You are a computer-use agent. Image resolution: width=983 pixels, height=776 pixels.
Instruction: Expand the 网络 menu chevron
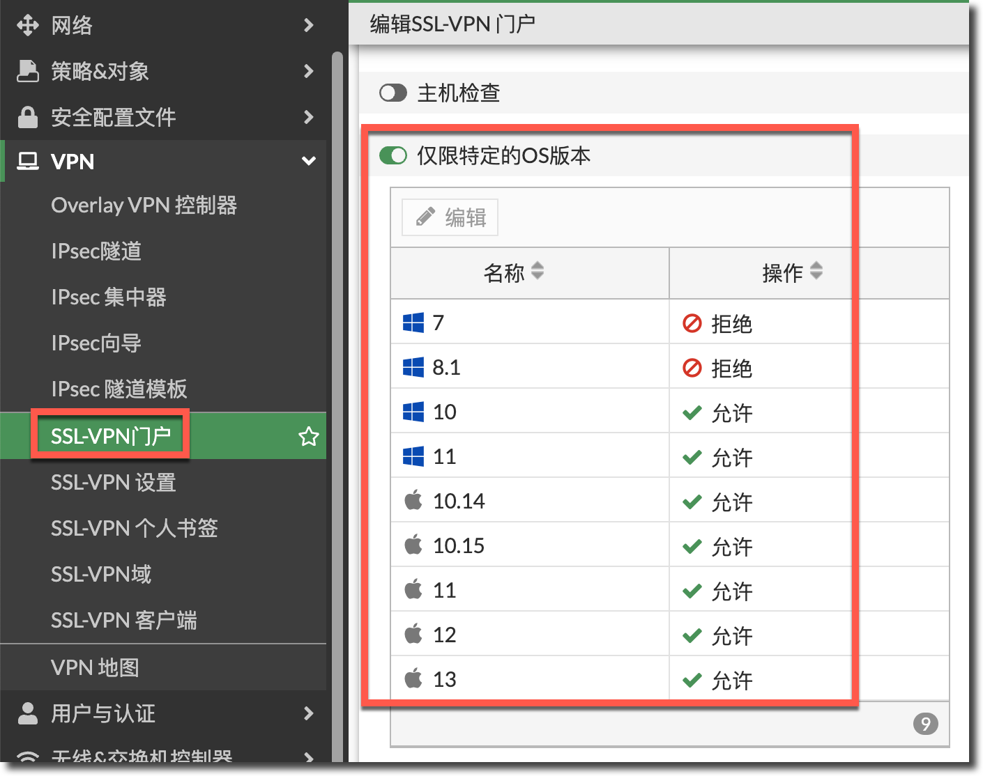[x=308, y=26]
